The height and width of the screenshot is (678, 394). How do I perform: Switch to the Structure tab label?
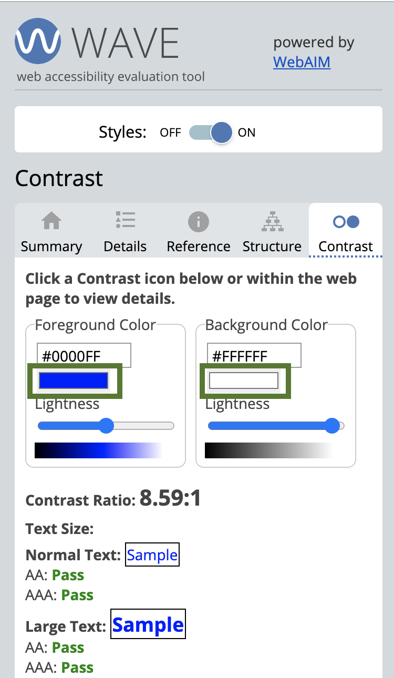tap(272, 246)
